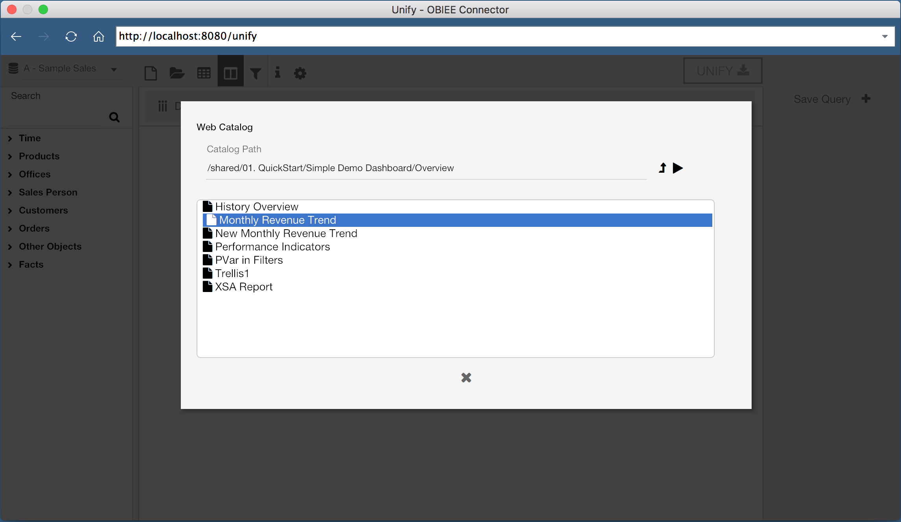Click the new document icon
901x522 pixels.
point(151,73)
